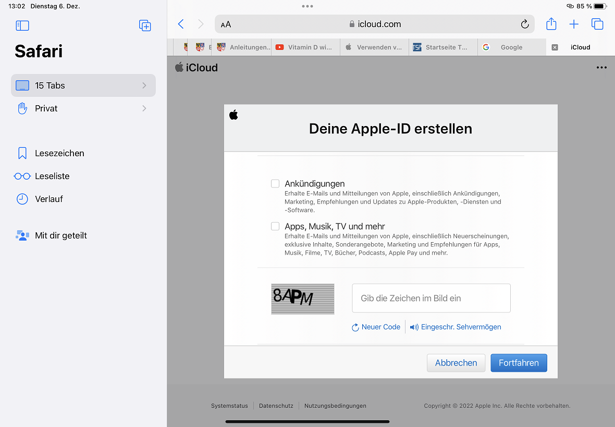The width and height of the screenshot is (615, 427).
Task: Tap the Verlauf clock icon
Action: coord(22,199)
